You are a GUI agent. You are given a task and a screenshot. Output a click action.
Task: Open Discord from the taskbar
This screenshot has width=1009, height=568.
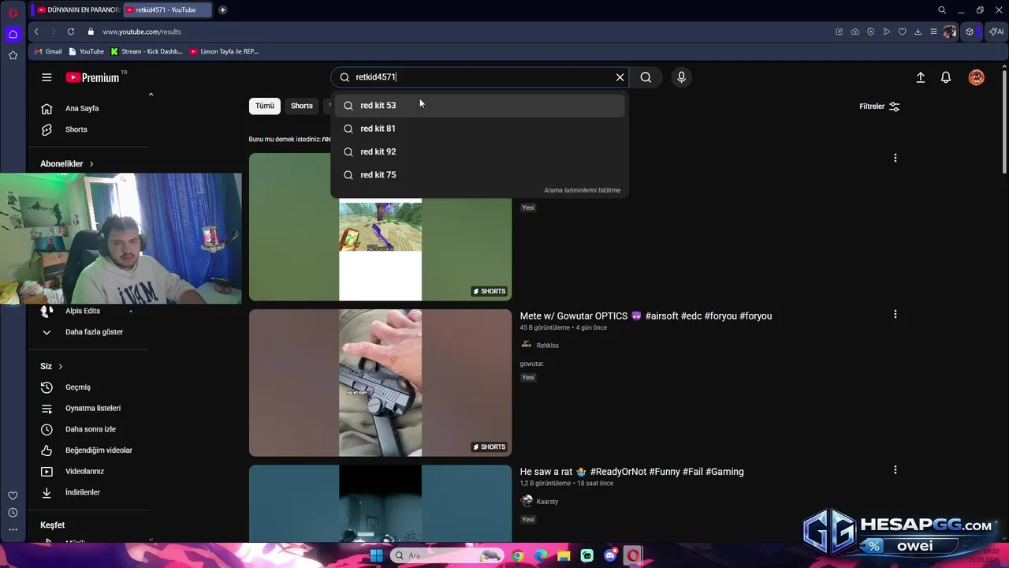(610, 555)
